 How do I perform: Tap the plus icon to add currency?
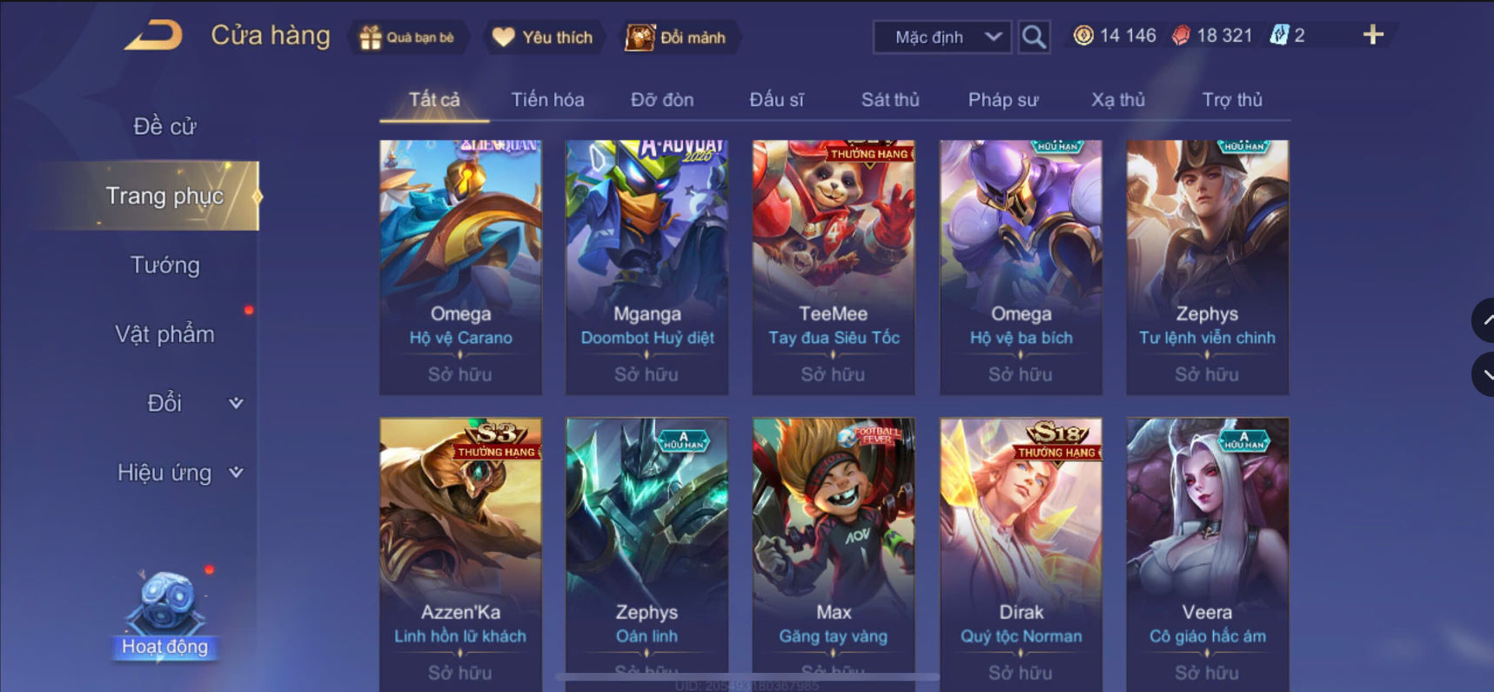pos(1373,35)
